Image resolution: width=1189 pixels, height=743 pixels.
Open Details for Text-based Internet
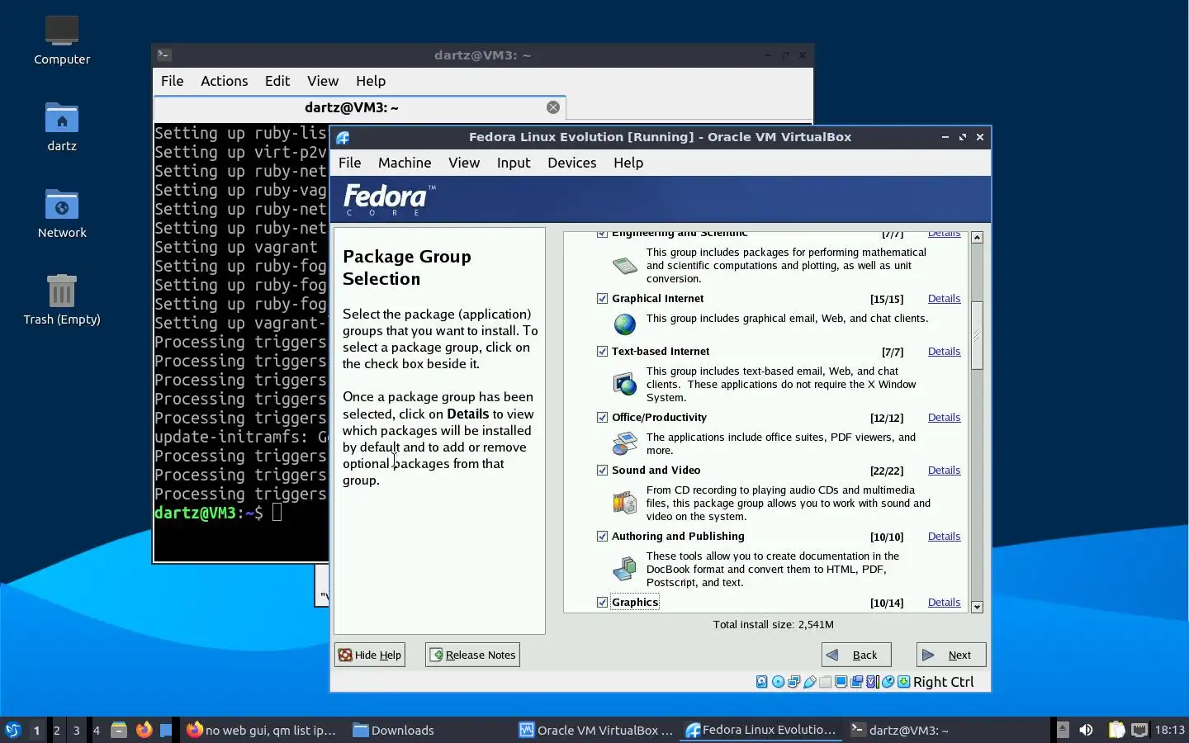944,351
